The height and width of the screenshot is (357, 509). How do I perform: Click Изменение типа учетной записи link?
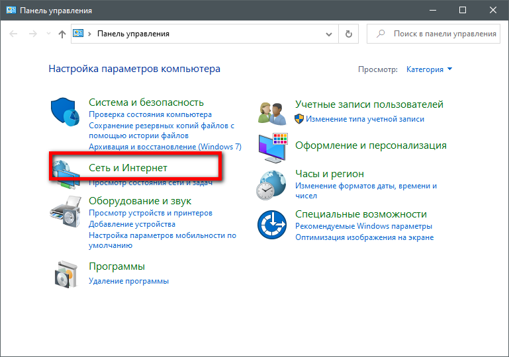tap(365, 119)
